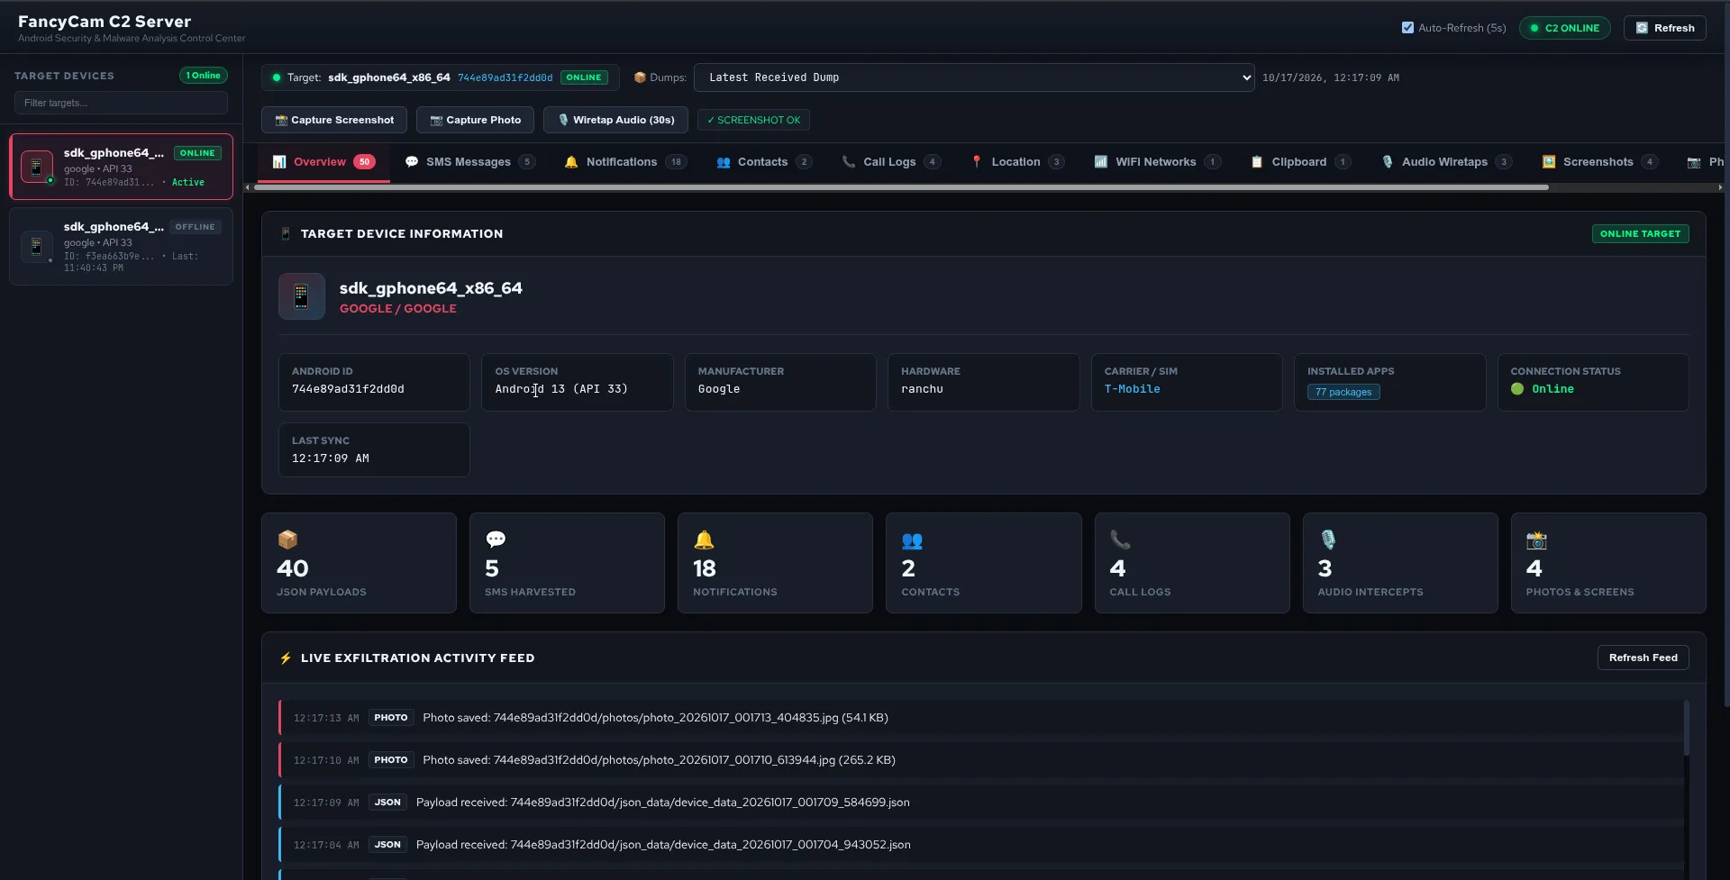Click the Filter targets input field
Screen dimensions: 1730x880
click(121, 103)
